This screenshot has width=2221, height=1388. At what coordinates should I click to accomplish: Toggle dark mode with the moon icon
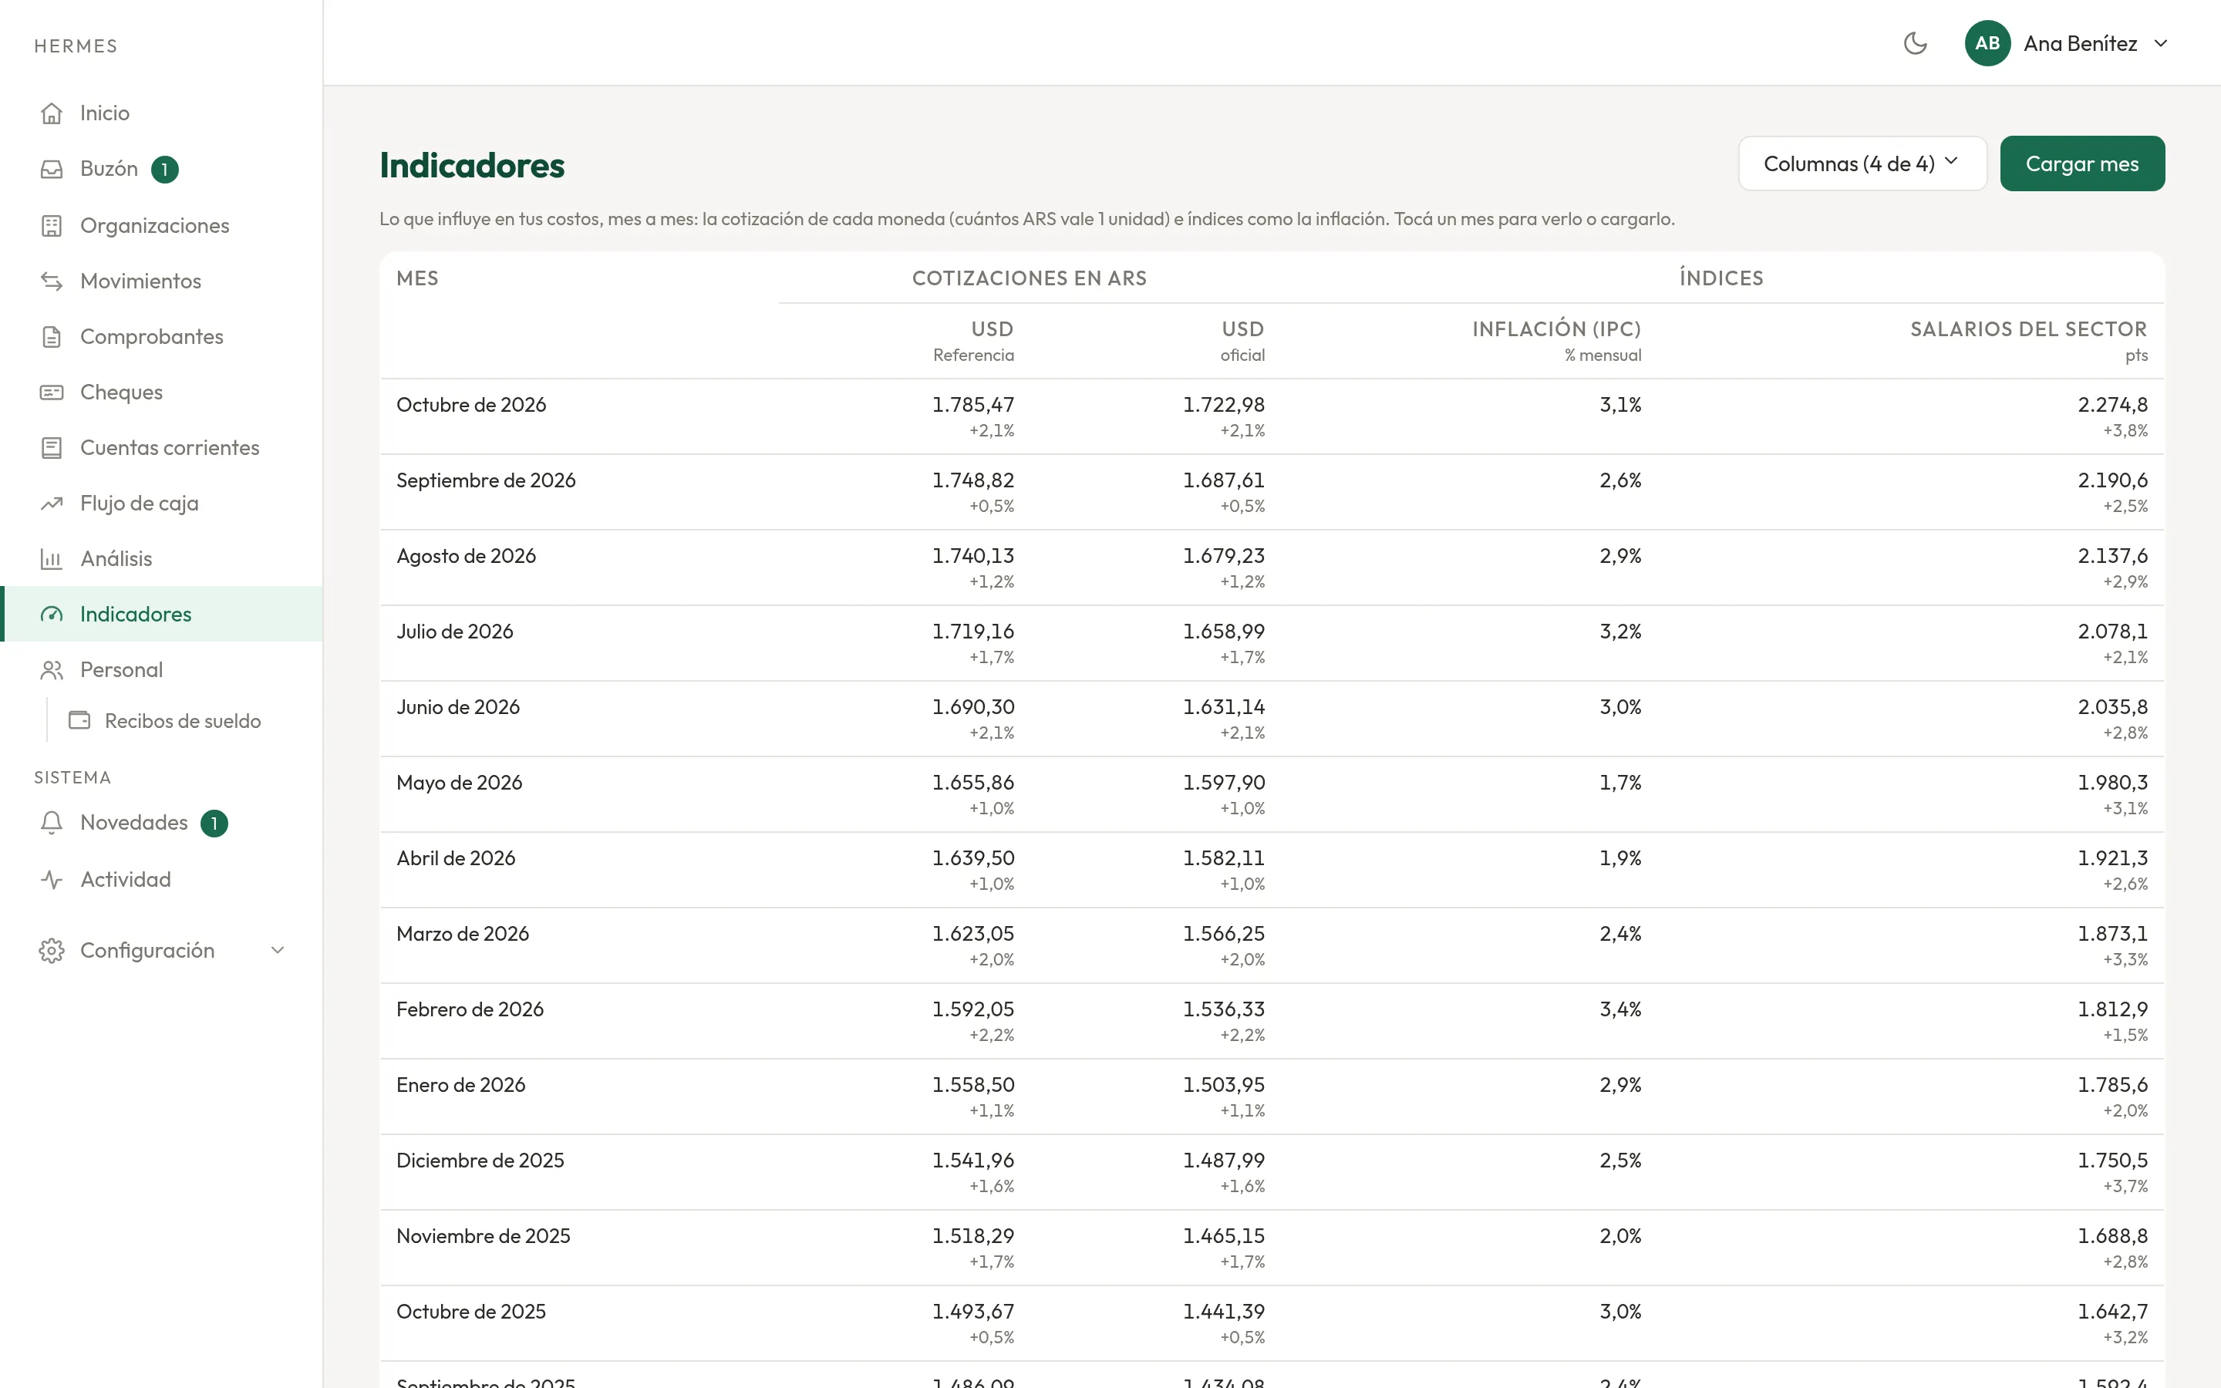(x=1915, y=43)
